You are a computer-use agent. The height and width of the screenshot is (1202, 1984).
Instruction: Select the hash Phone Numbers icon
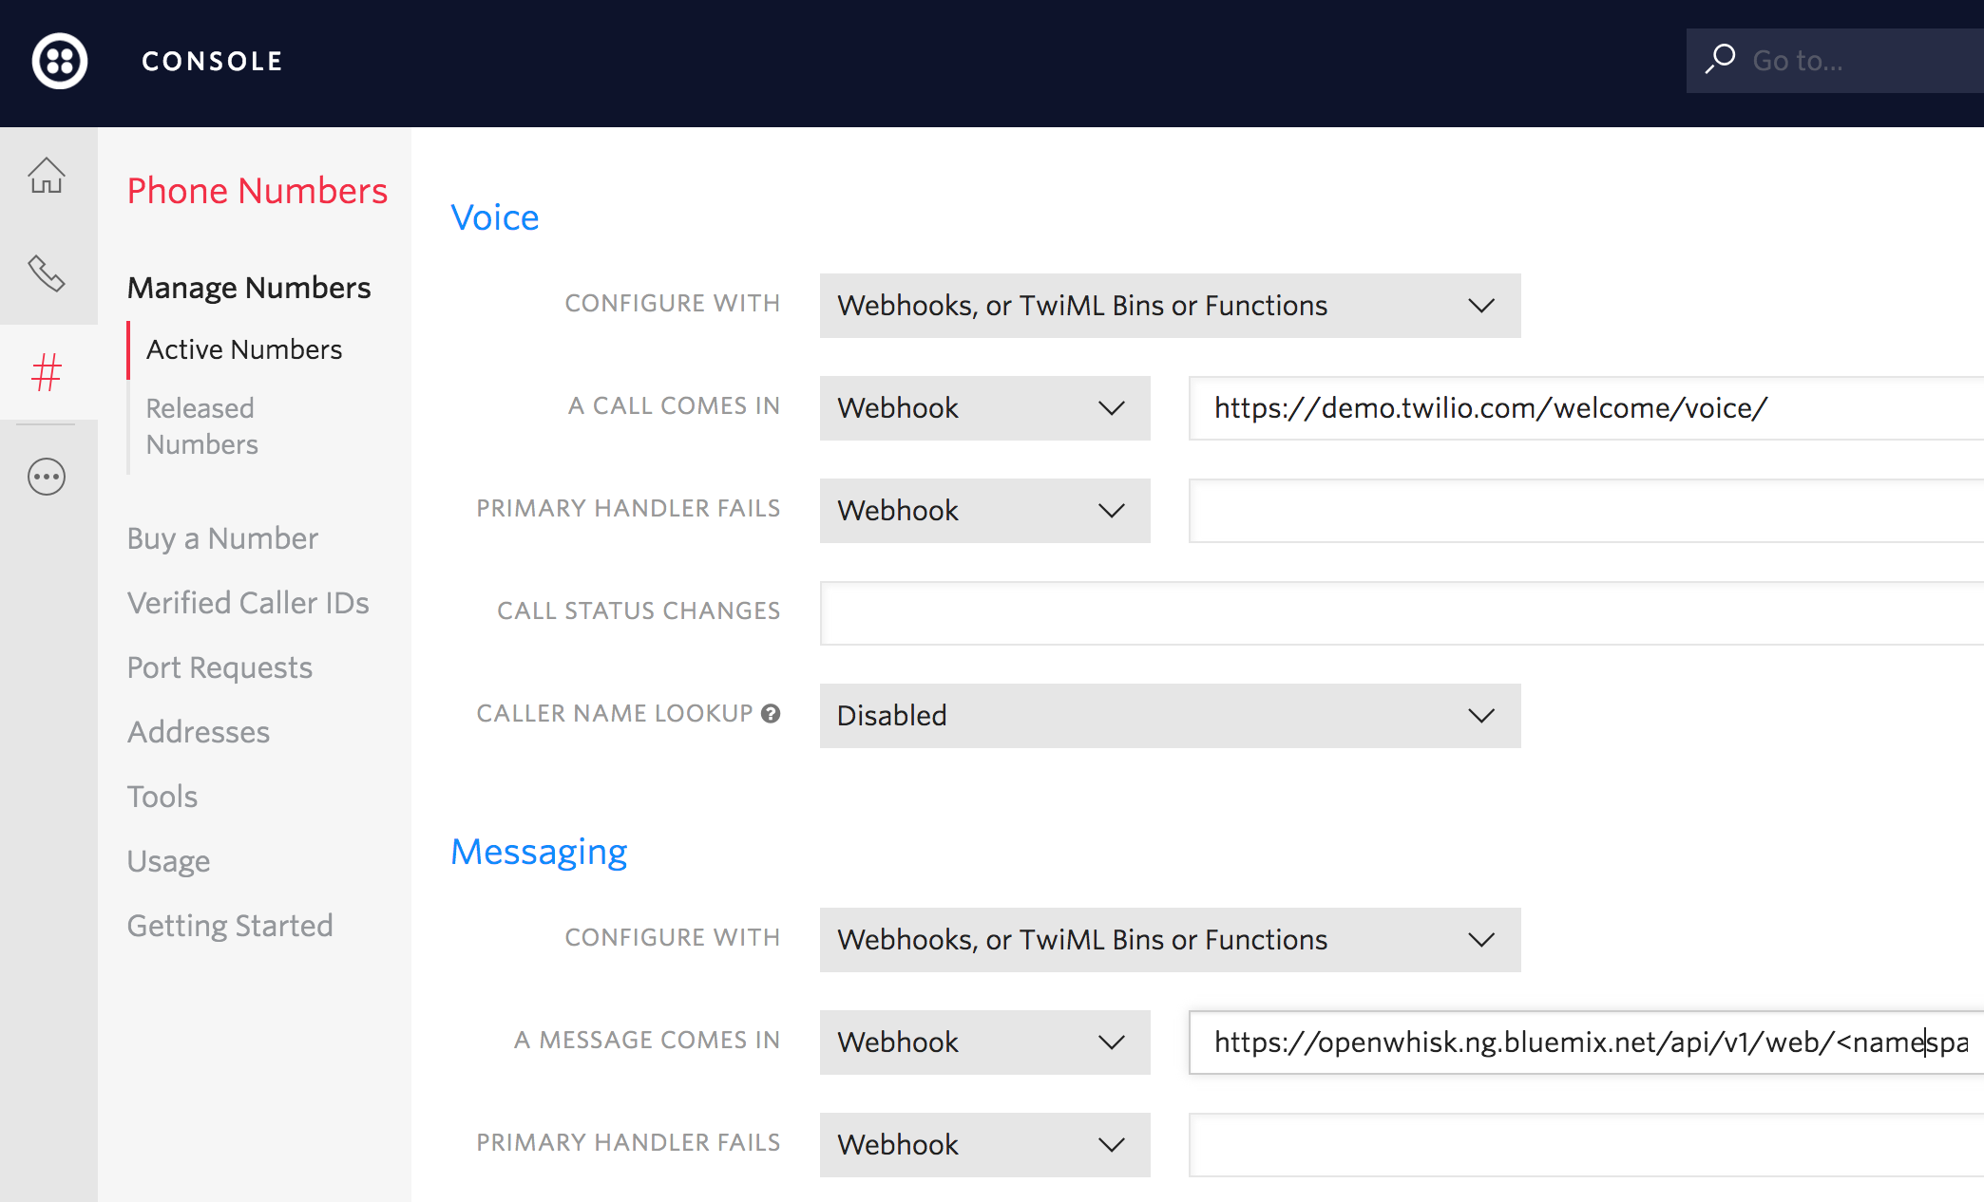tap(47, 372)
